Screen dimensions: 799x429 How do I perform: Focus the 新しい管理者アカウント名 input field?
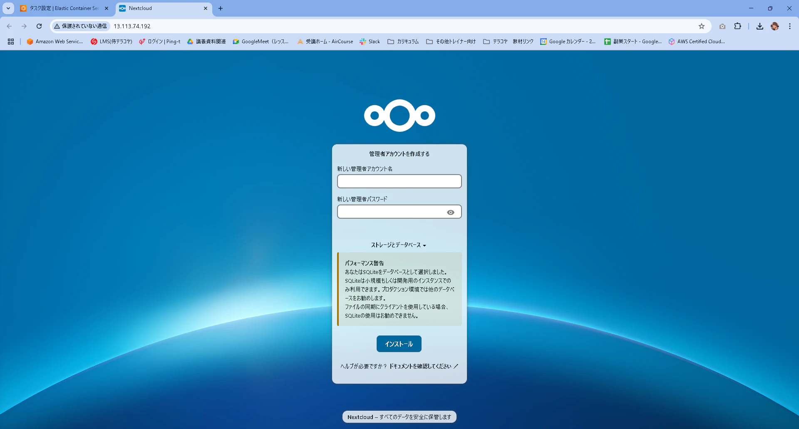pos(399,181)
